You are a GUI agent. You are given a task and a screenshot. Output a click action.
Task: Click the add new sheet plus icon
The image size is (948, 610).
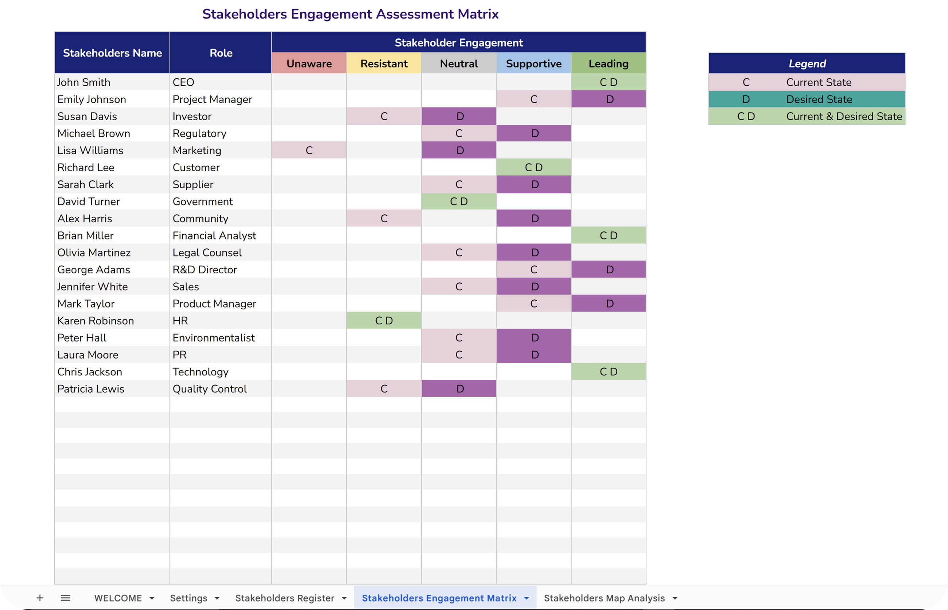[40, 598]
